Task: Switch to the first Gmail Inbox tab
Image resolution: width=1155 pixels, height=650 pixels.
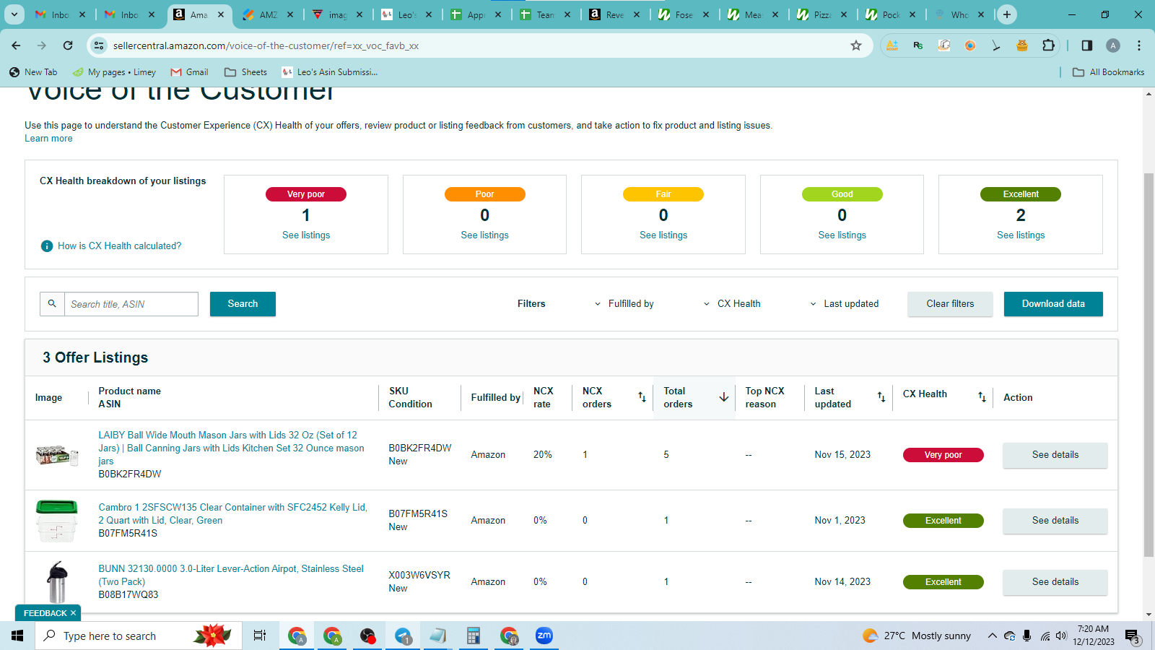Action: (61, 14)
